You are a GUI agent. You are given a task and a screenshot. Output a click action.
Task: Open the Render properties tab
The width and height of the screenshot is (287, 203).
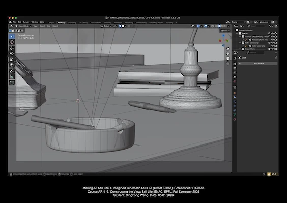click(235, 64)
